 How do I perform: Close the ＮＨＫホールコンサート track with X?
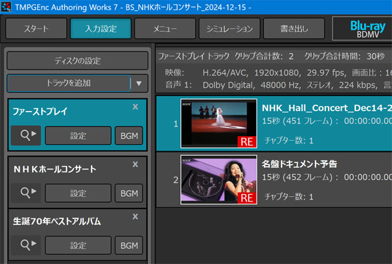[x=135, y=164]
